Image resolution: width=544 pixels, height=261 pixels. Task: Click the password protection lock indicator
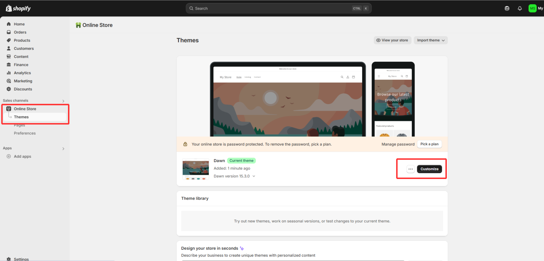[185, 144]
